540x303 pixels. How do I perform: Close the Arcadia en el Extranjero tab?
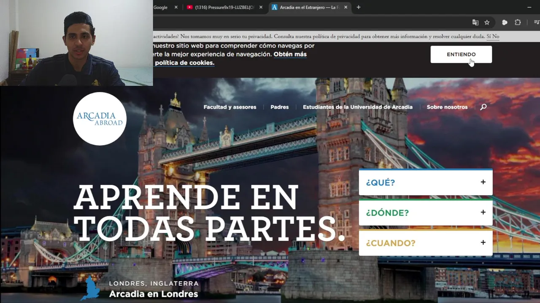(x=346, y=7)
